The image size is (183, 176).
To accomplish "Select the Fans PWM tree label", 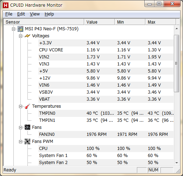I will coord(43,142).
